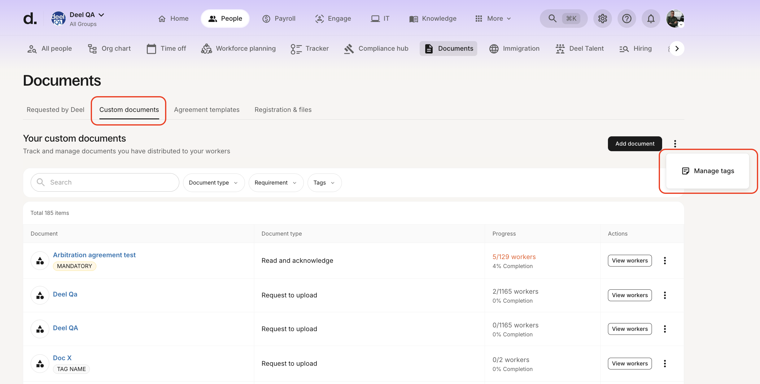760x384 pixels.
Task: Click the 2/1165 workers progress text
Action: (x=515, y=292)
